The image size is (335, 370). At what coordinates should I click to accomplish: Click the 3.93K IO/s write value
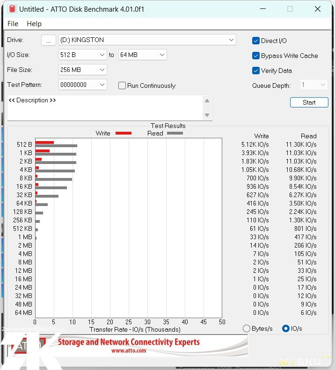[x=255, y=153]
